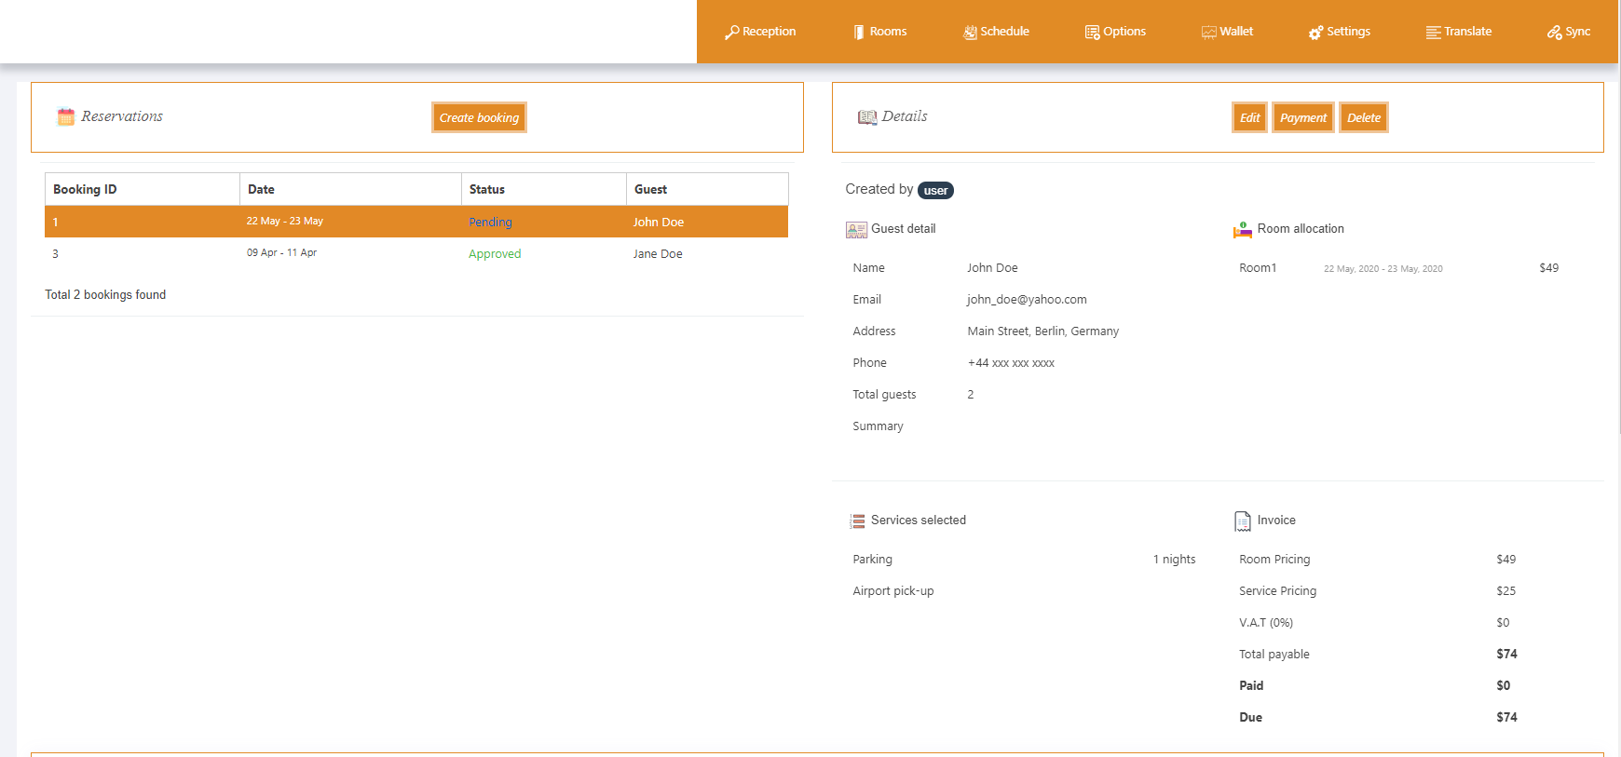Click the '09 Apr - 11 Apr' date cell
This screenshot has width=1621, height=757.
coord(281,253)
